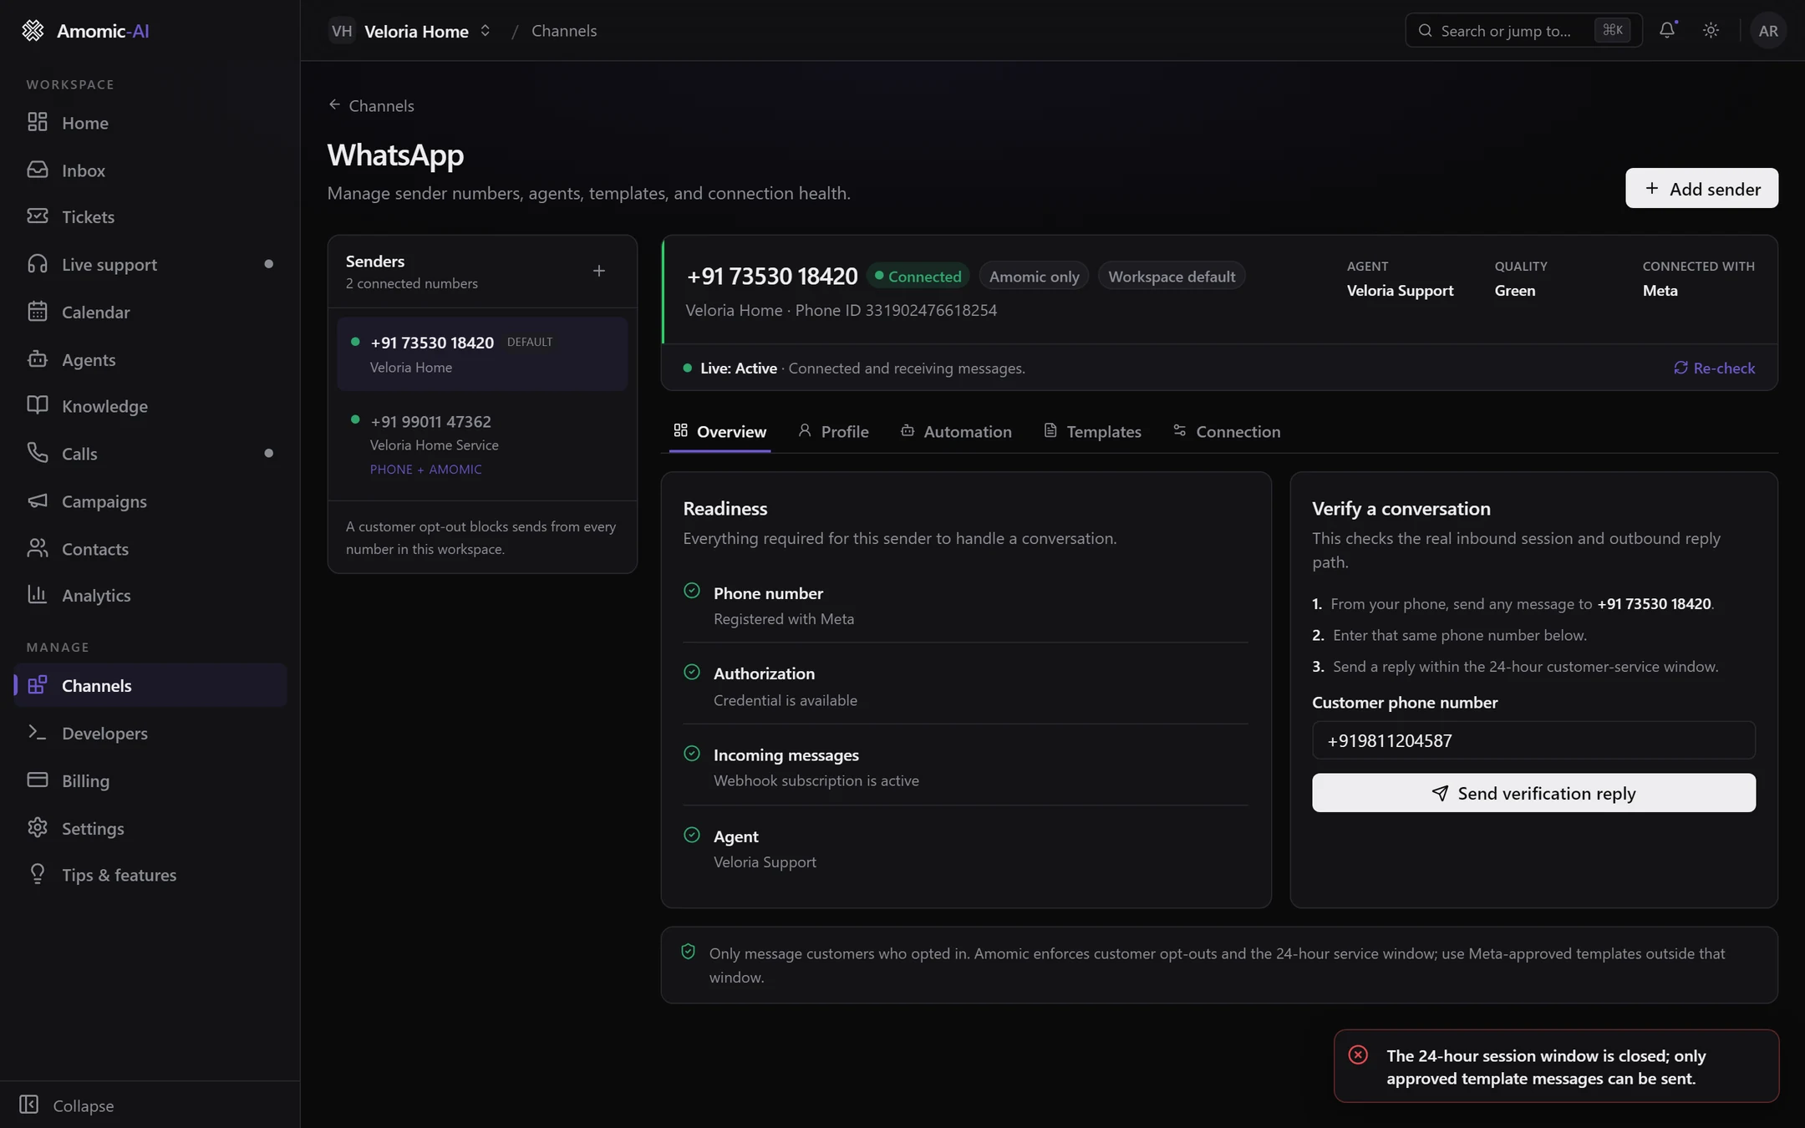Open Billing settings
The height and width of the screenshot is (1128, 1805).
tap(150, 781)
